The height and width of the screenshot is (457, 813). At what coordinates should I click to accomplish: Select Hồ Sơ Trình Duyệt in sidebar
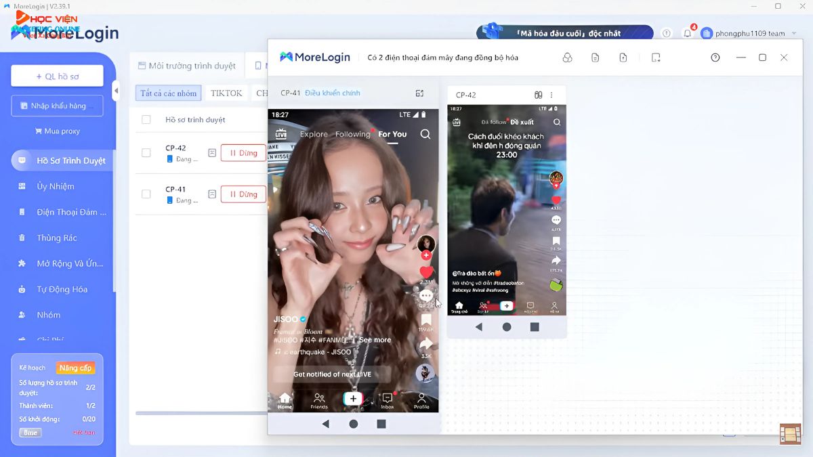62,160
